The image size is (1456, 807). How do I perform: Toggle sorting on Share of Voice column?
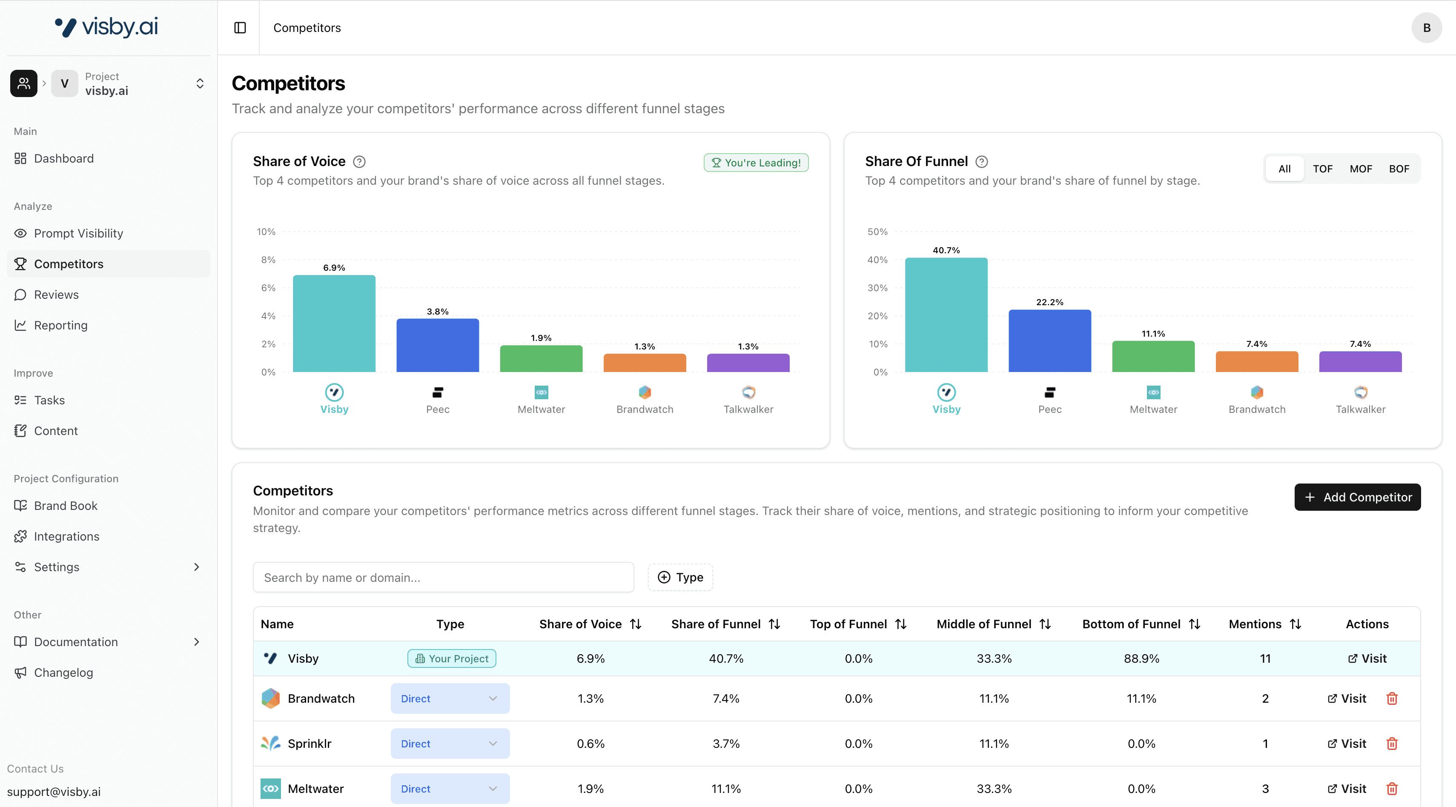point(635,624)
